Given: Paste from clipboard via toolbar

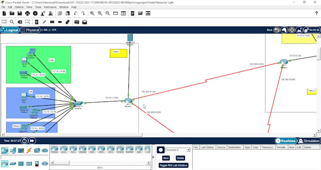Looking at the screenshot, I should 68,14.
